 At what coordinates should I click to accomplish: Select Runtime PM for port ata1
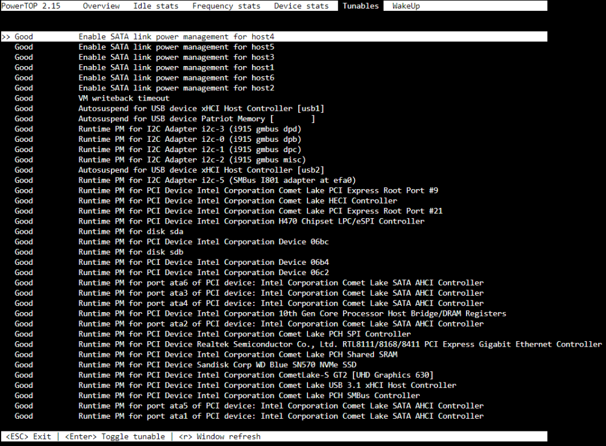(274, 416)
